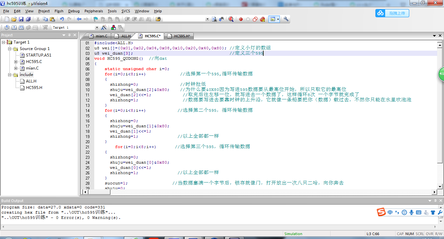Click the Copy icon in toolbar

[45, 19]
